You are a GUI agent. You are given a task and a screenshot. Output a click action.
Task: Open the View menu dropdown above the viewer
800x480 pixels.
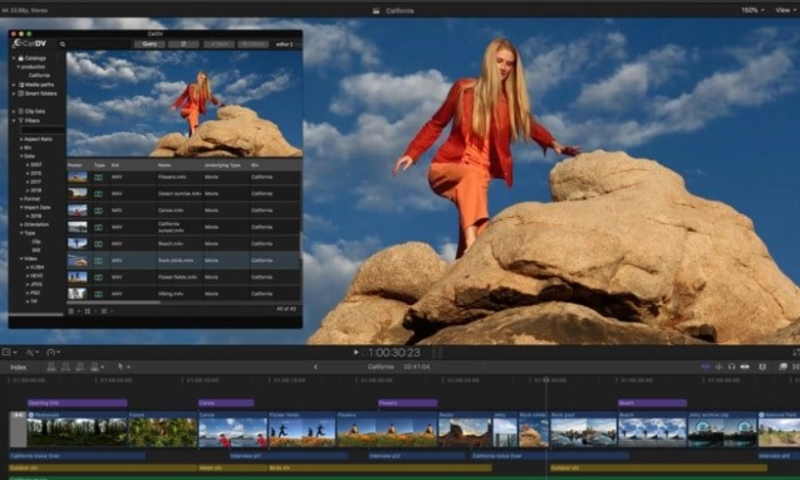[x=785, y=10]
